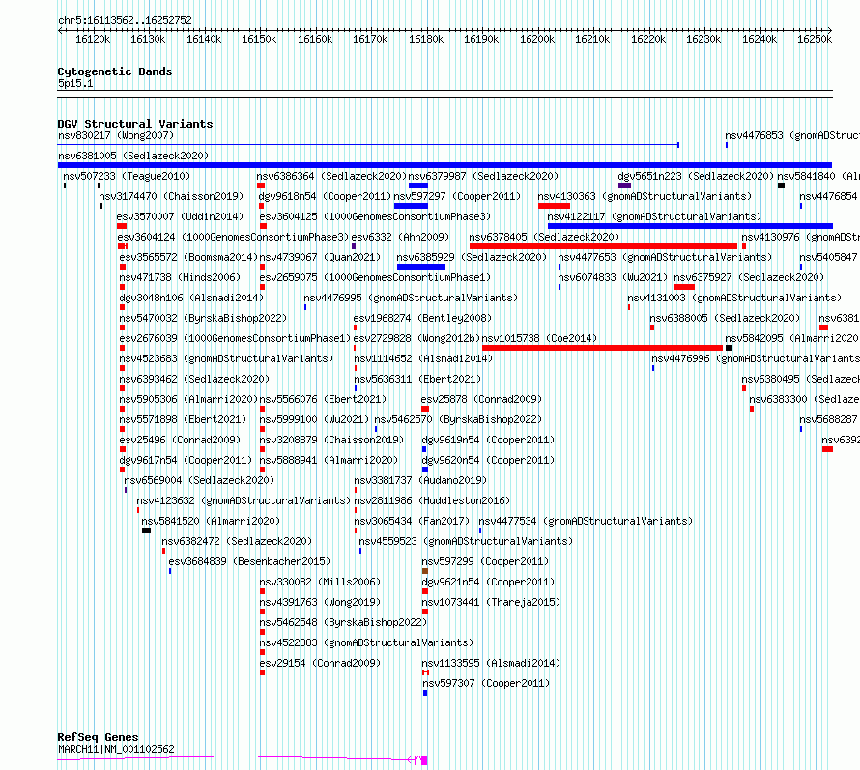The height and width of the screenshot is (770, 860).
Task: Open the nsv5636311 (Ebert2021) label
Action: coord(418,379)
